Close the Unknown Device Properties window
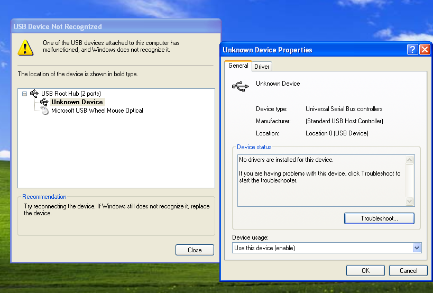 425,50
